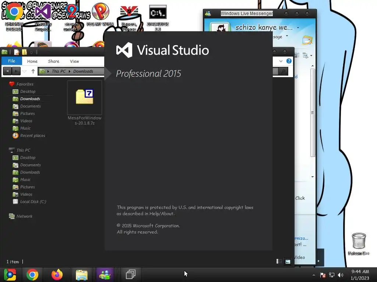Expand the Explorer ribbon chevron
Viewport: 377px width, 282px height.
point(281,61)
